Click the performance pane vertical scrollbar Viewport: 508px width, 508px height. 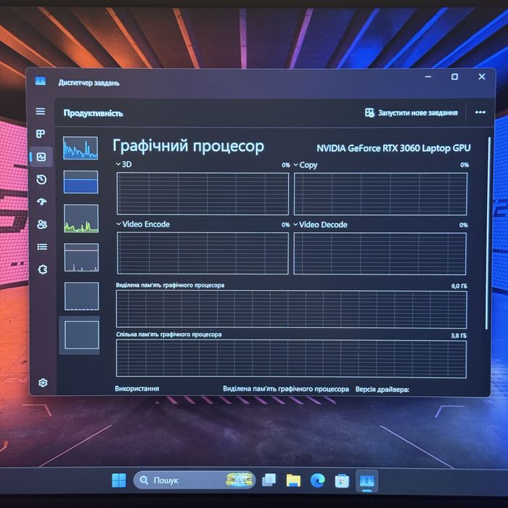(x=488, y=233)
